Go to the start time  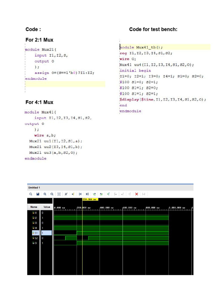[x=80, y=194]
